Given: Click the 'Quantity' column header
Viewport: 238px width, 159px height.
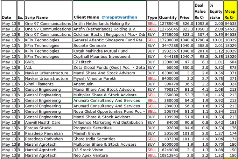Looking at the screenshot, I should [168, 11].
